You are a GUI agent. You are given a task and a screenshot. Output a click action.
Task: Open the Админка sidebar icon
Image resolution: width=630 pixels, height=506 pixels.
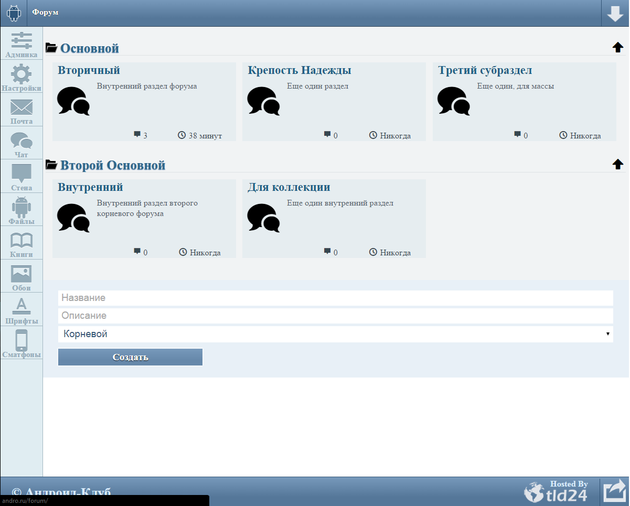22,41
